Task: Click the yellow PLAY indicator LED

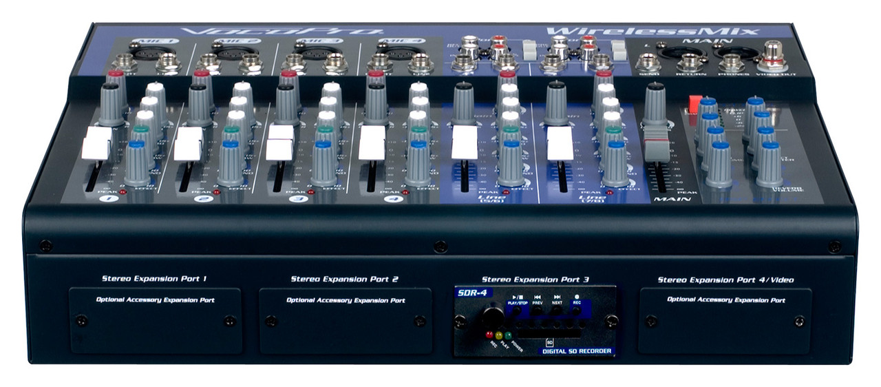Action: pos(499,335)
